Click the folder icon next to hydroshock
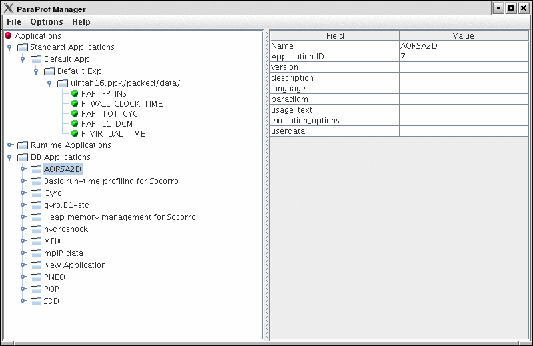This screenshot has width=533, height=346. click(x=36, y=229)
